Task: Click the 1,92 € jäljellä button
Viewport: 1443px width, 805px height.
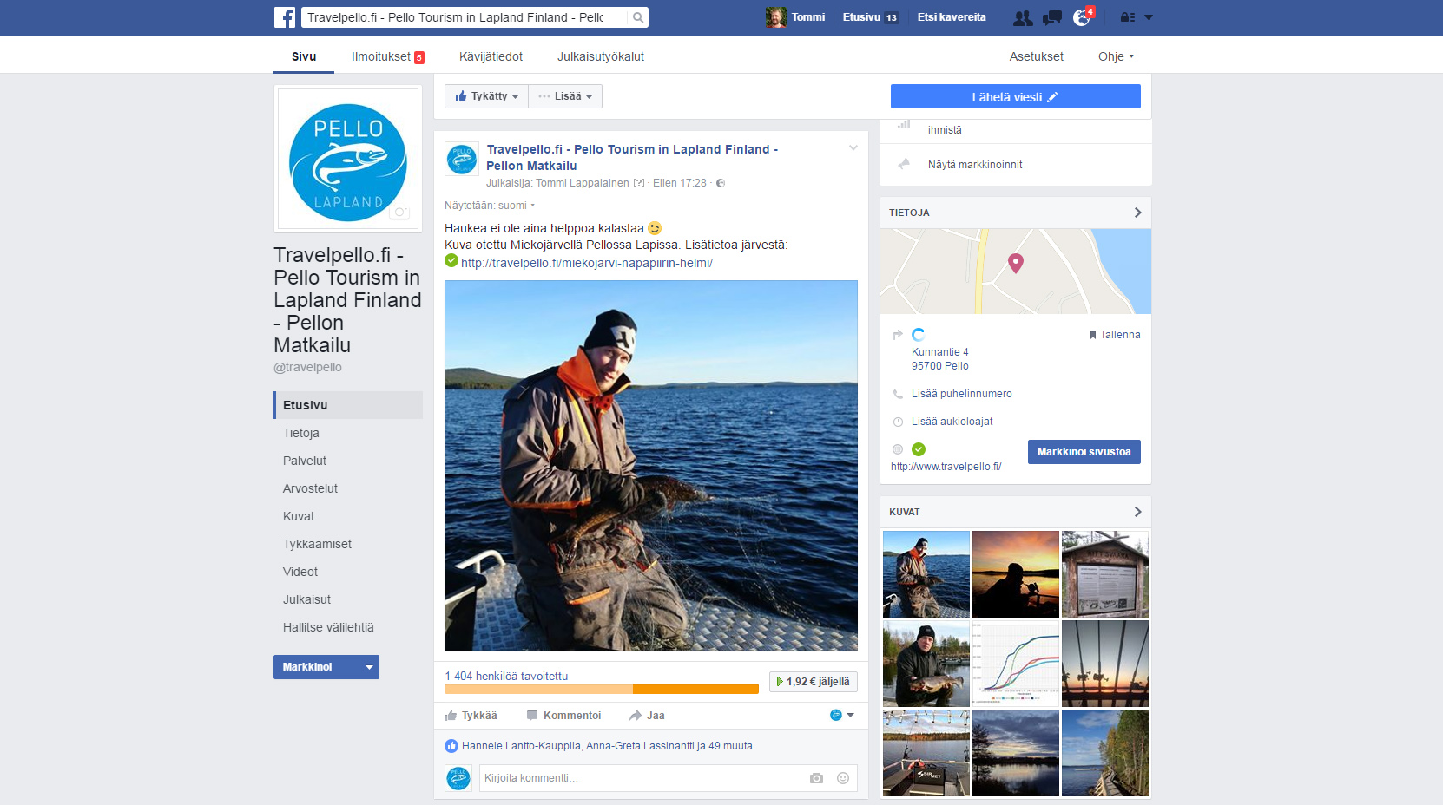Action: 814,682
